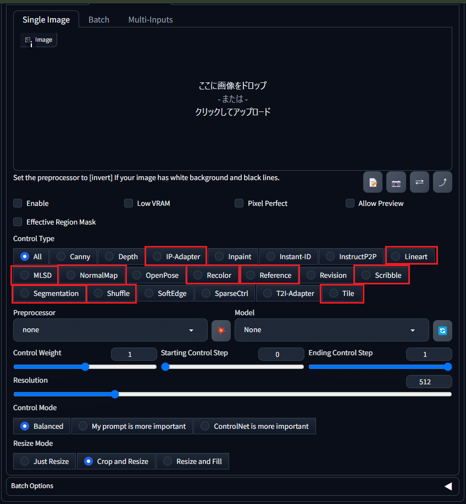466x504 pixels.
Task: Click the Starting Control Step value field
Action: 281,354
